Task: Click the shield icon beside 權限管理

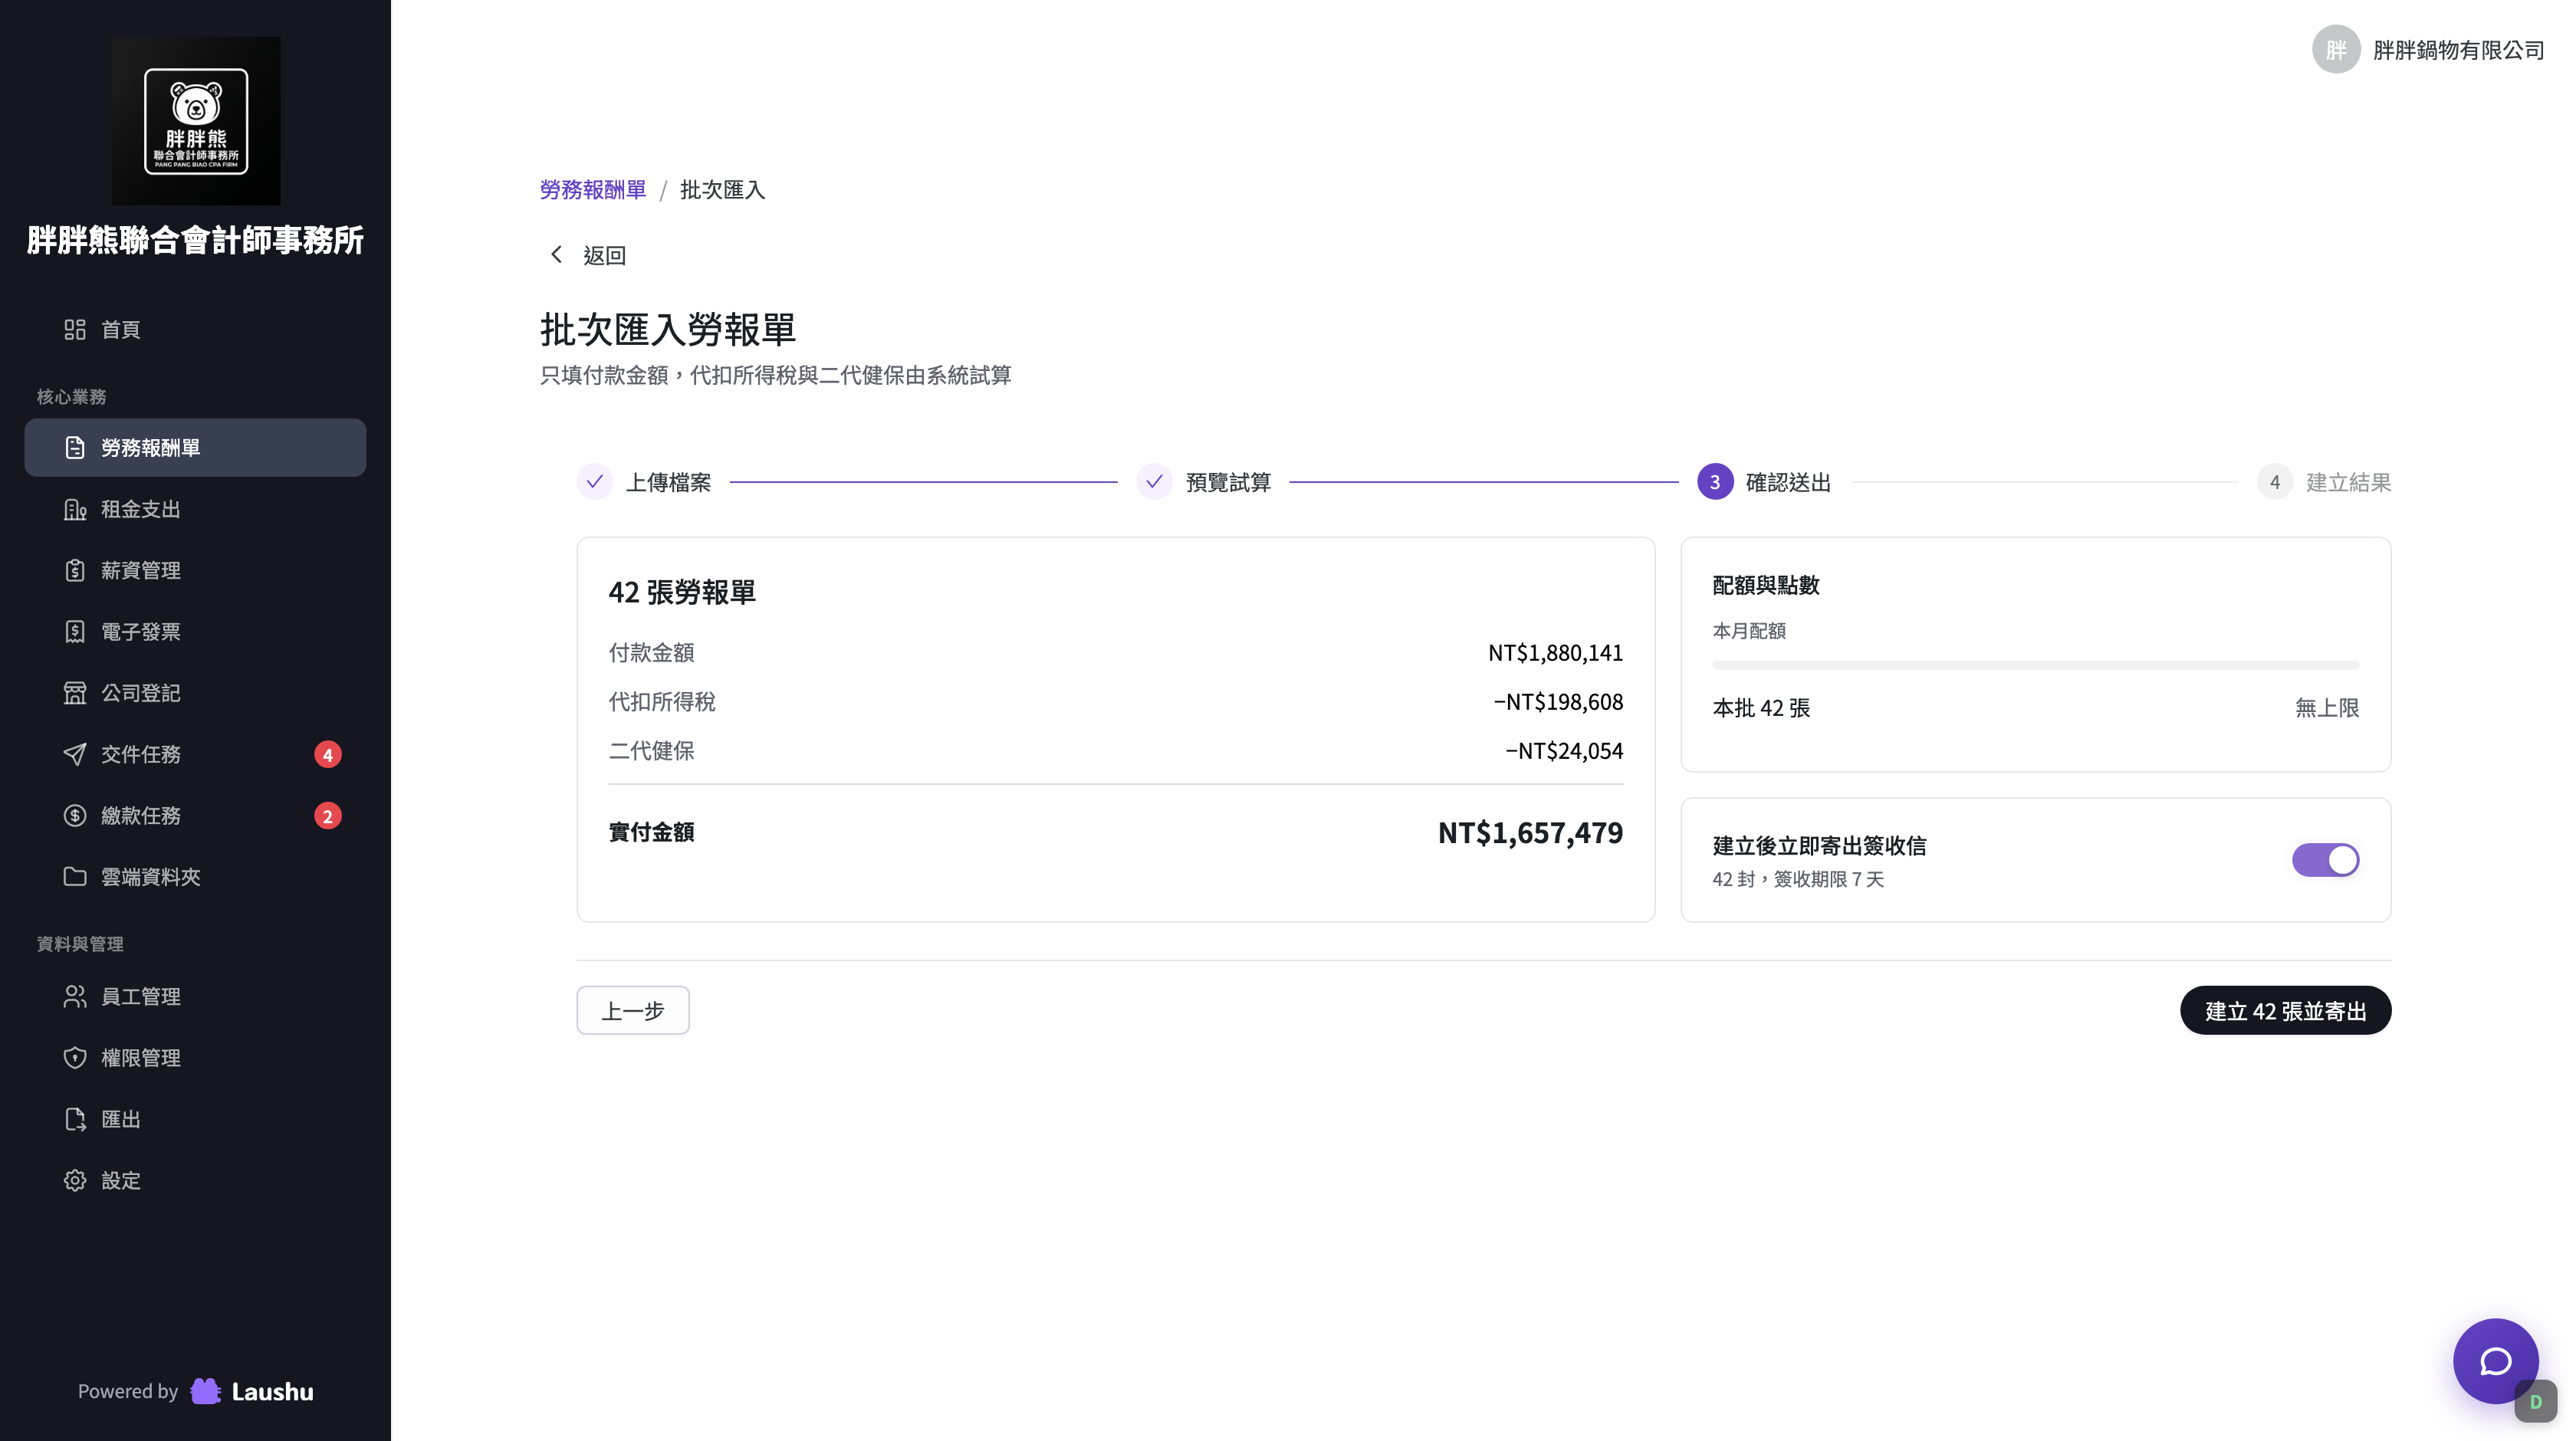Action: pos(75,1058)
